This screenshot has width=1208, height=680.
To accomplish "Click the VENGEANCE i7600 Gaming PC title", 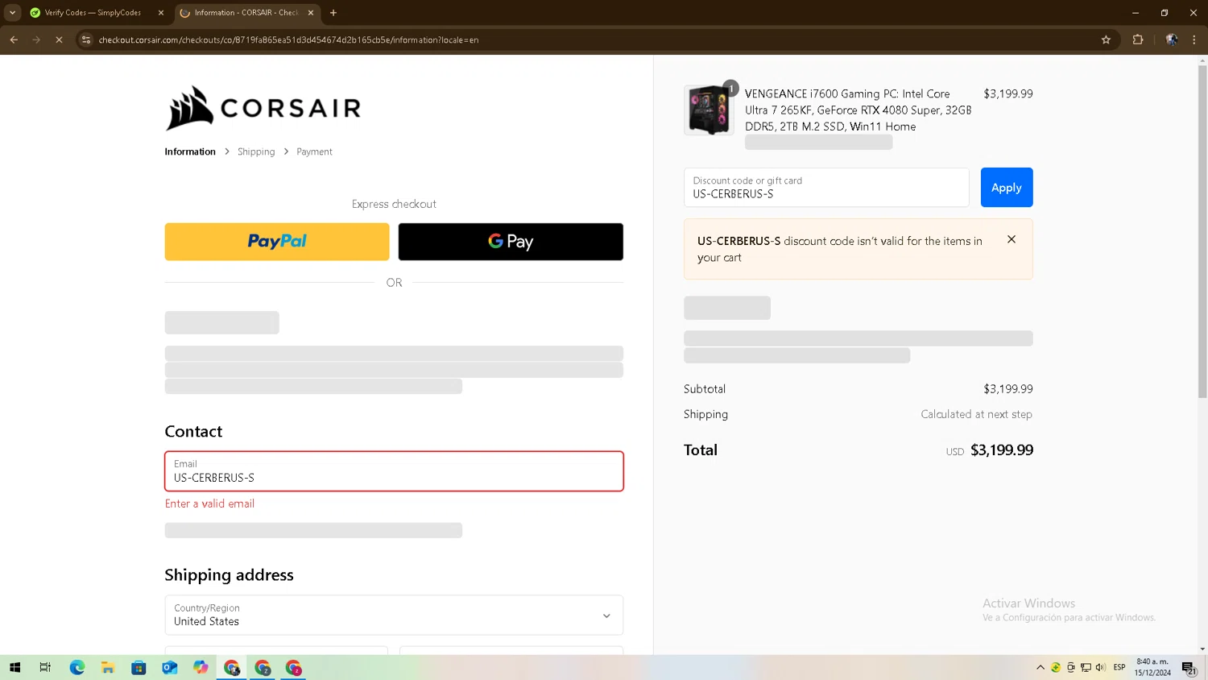I will [858, 110].
